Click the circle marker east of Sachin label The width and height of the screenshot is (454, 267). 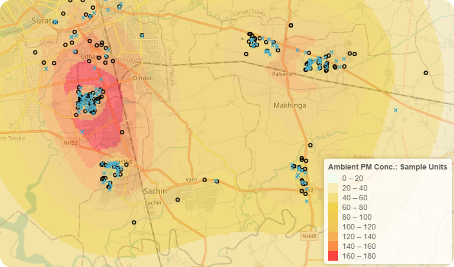click(178, 200)
